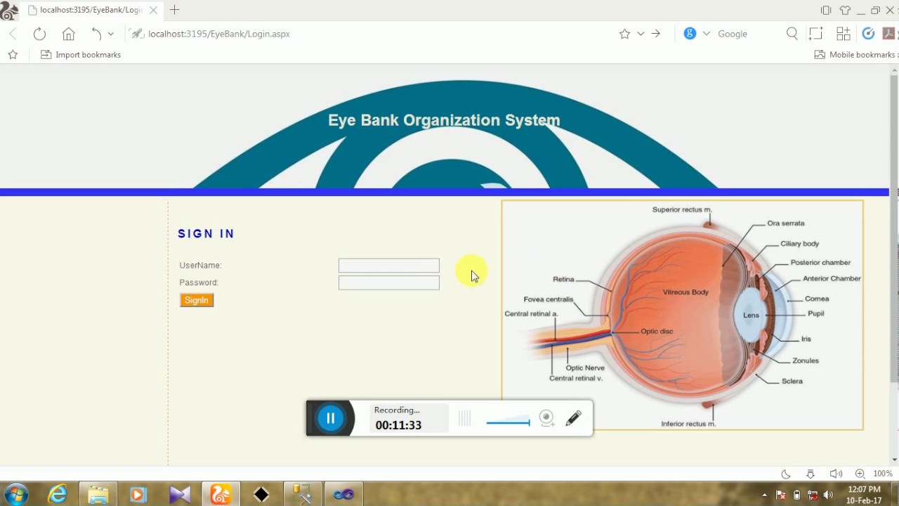The image size is (899, 506).
Task: Open the screenshot capture tool
Action: pyautogui.click(x=815, y=34)
